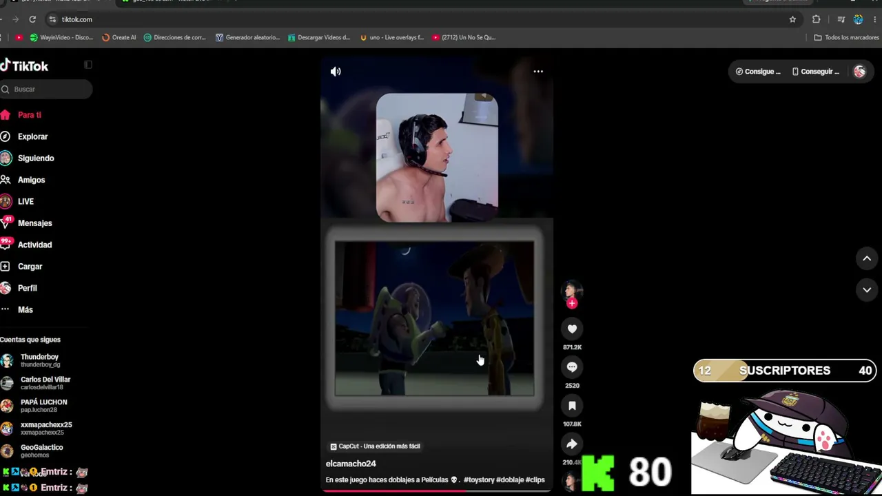Image resolution: width=882 pixels, height=496 pixels.
Task: Open the video's three-dot options menu
Action: pos(538,72)
